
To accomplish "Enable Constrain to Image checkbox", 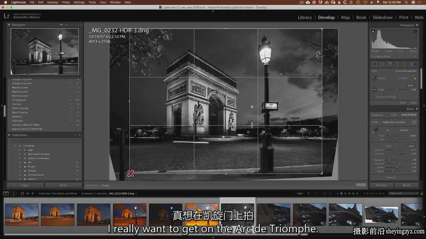I will pos(373,97).
